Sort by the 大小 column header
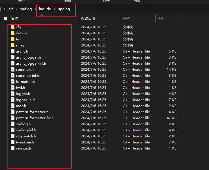The height and width of the screenshot is (170, 209). click(x=161, y=18)
